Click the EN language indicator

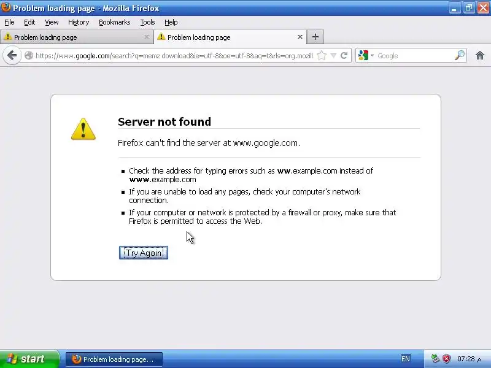406,359
